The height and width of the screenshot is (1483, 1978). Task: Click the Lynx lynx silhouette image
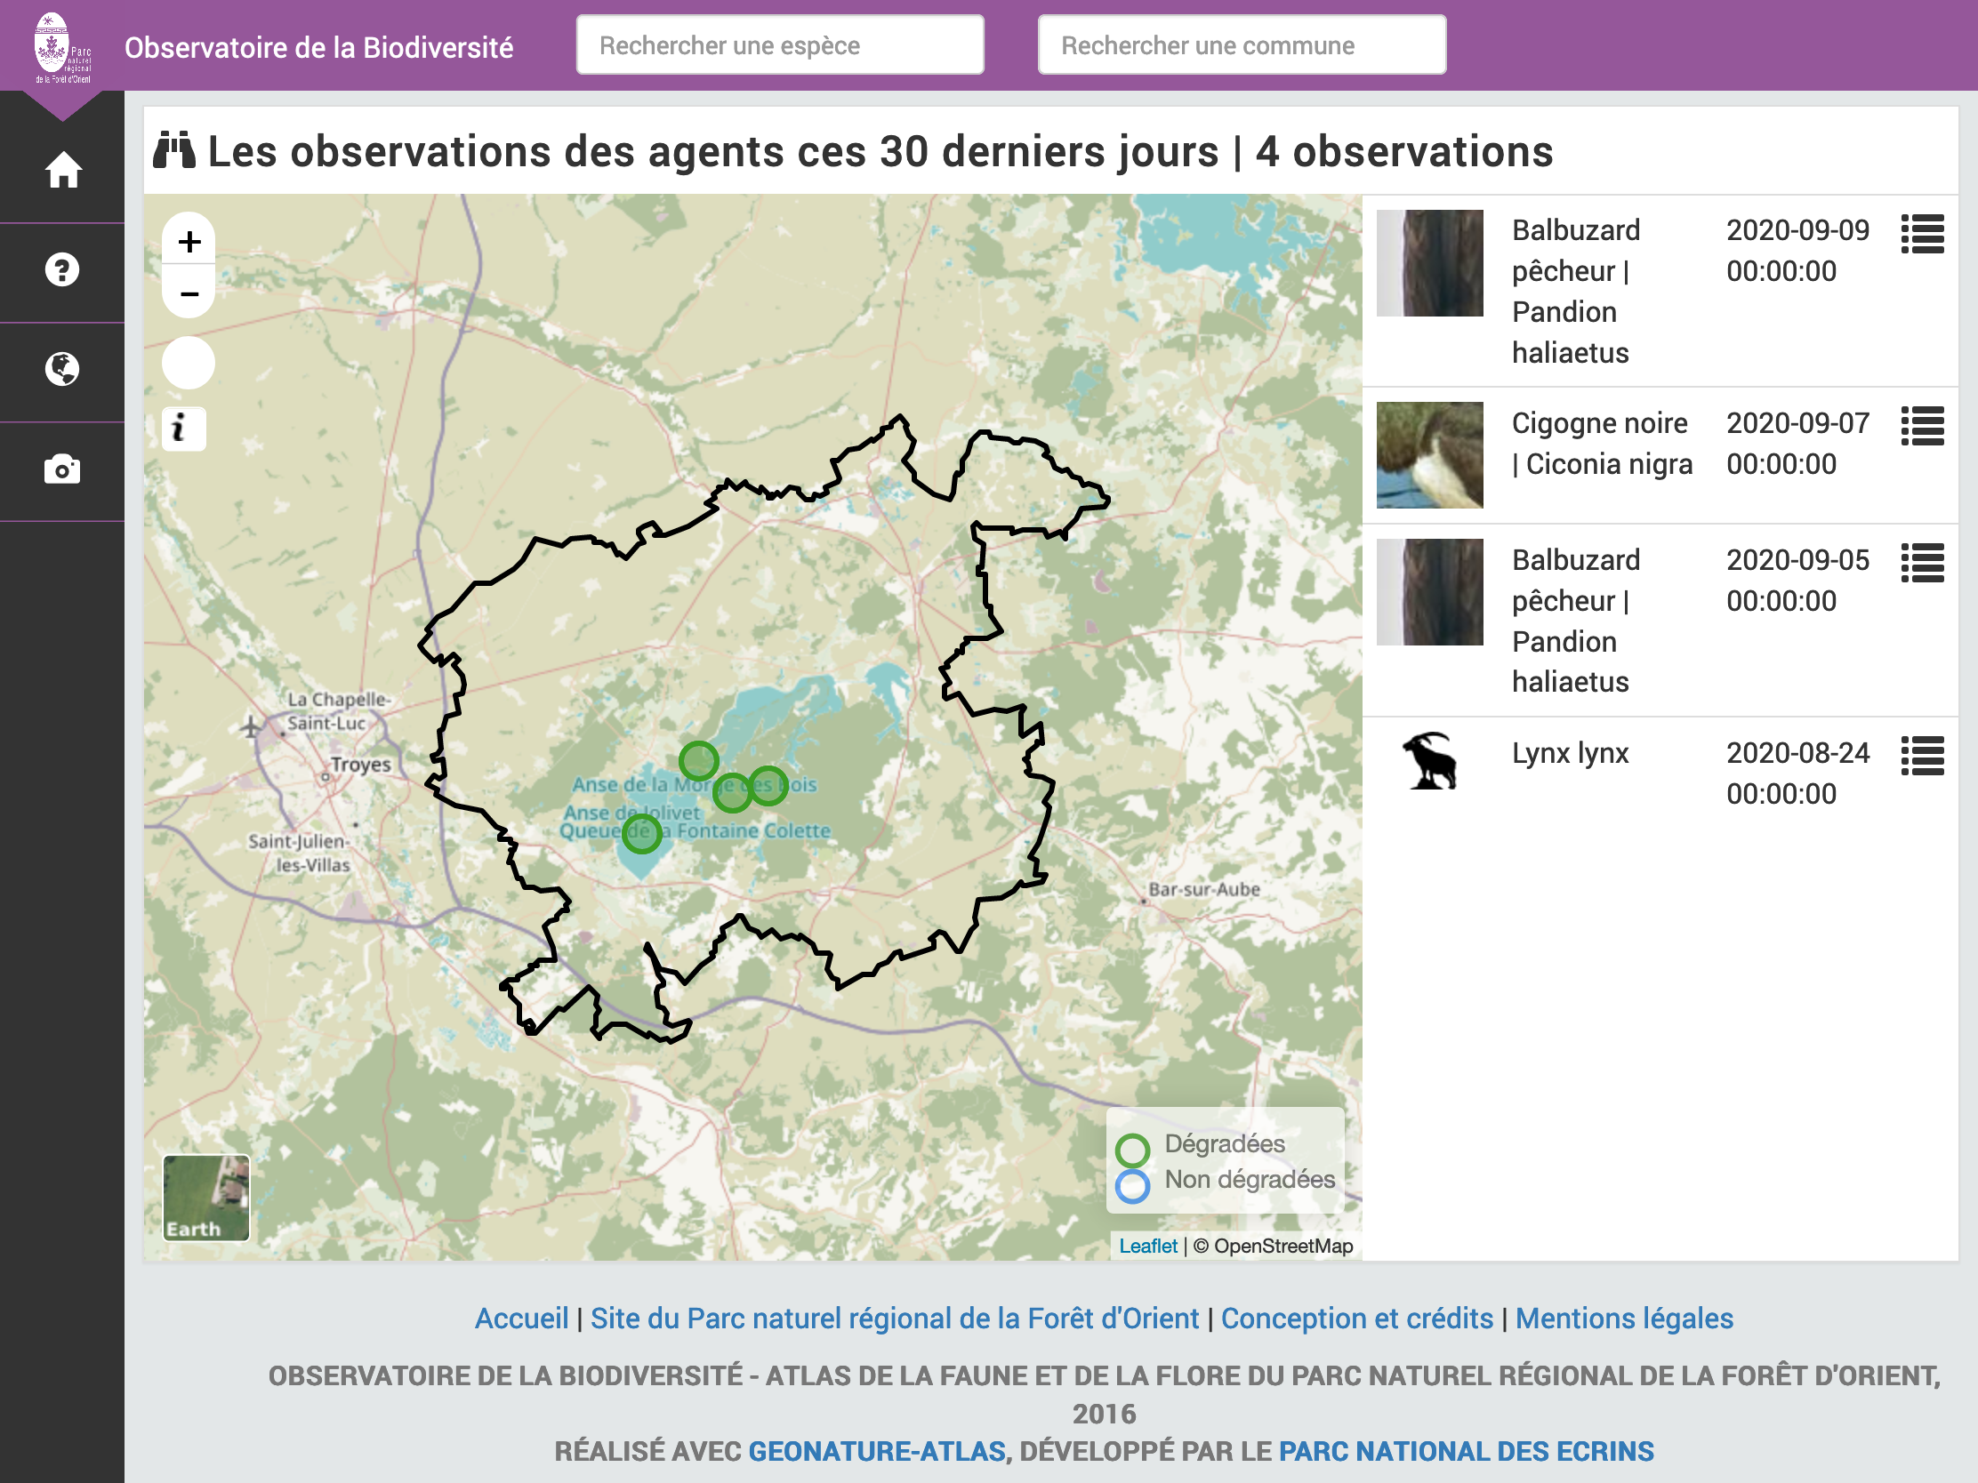tap(1429, 761)
